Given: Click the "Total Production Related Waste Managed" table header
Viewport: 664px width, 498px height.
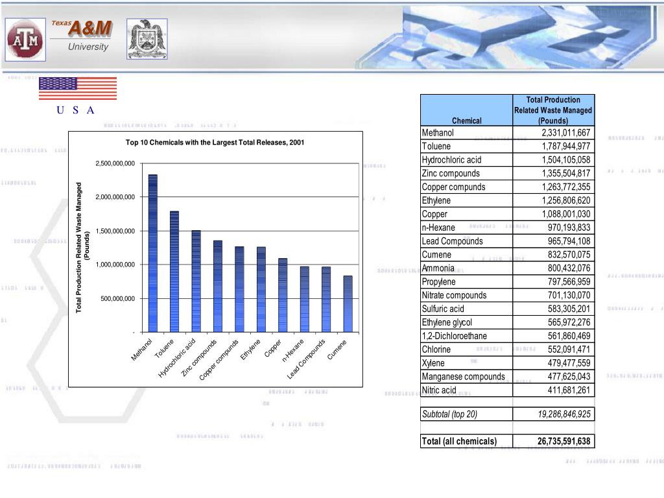Looking at the screenshot, I should click(x=554, y=110).
